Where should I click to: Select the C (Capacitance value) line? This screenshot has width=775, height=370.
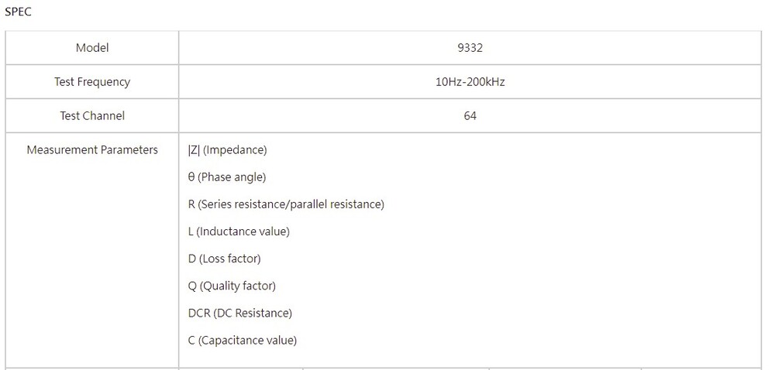pyautogui.click(x=243, y=340)
